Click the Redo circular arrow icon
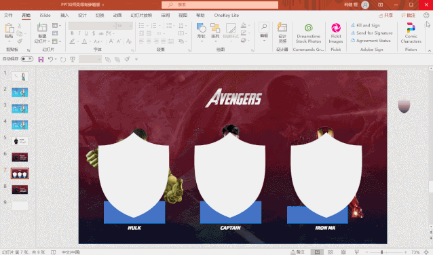 coord(63,59)
